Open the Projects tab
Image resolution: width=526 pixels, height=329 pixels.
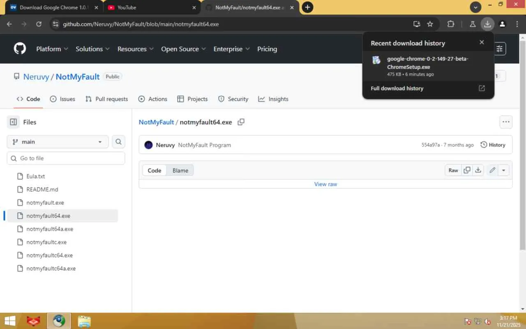[x=192, y=99]
